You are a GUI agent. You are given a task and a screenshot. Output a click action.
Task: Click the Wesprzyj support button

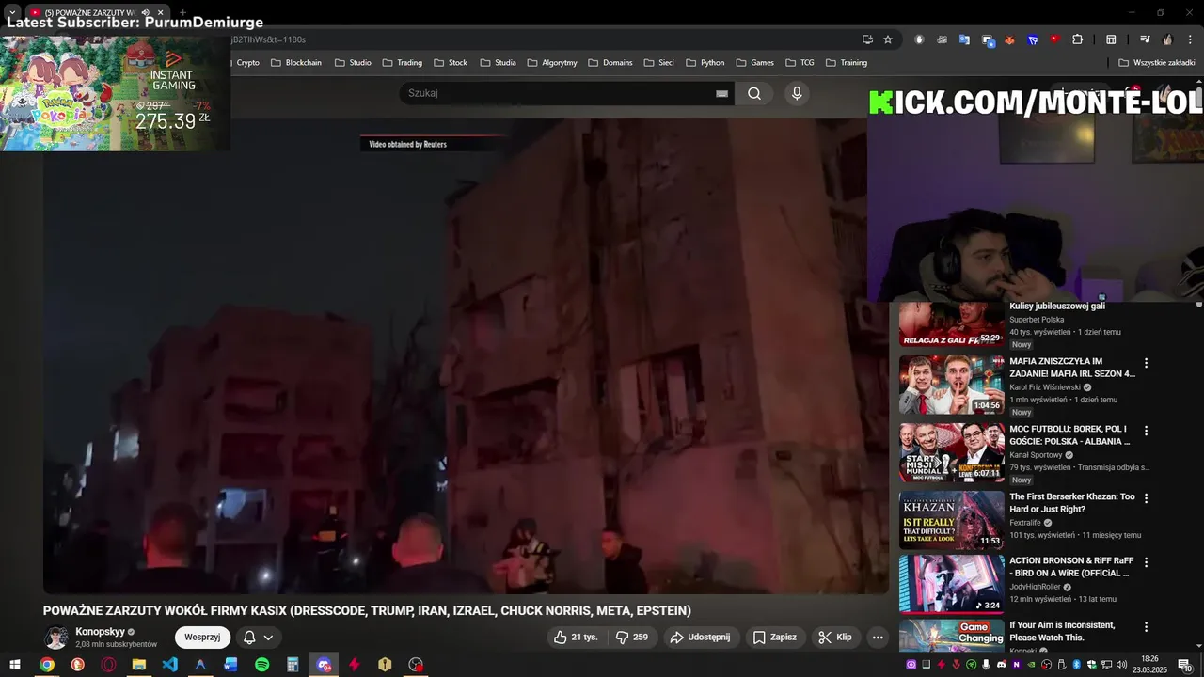202,637
